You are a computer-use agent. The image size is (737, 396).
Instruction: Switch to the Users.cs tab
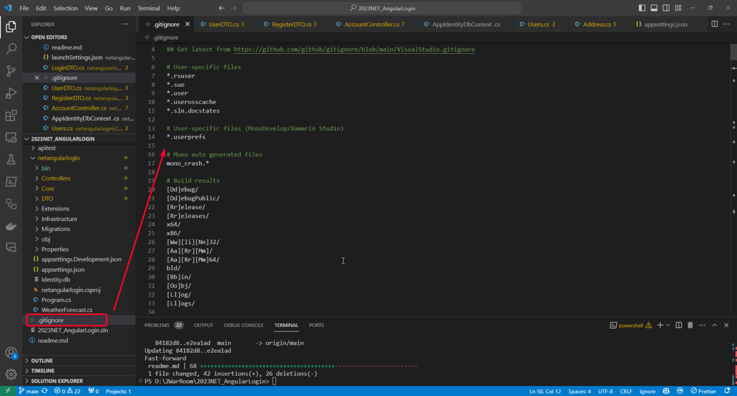click(x=538, y=23)
